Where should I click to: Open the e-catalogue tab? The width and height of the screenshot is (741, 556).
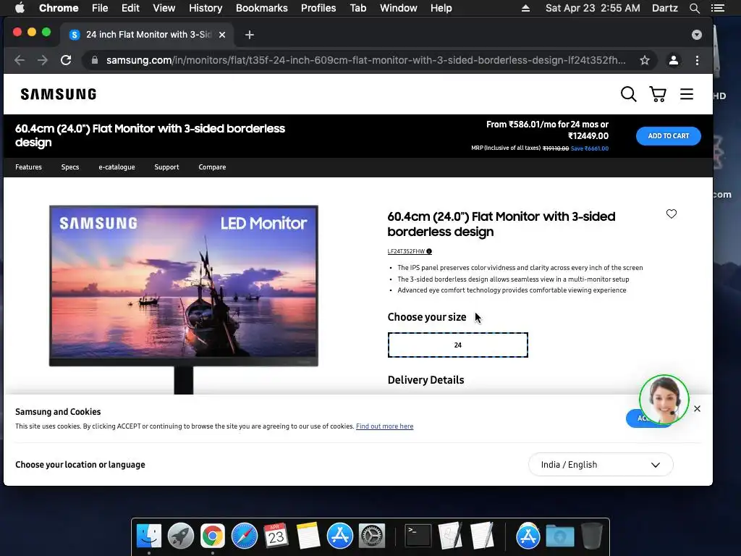coord(117,167)
